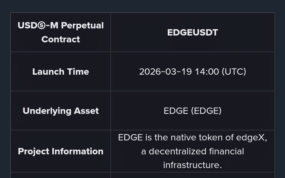Image resolution: width=285 pixels, height=178 pixels.
Task: Click the EDGE (EDGE) asset value
Action: [x=193, y=111]
